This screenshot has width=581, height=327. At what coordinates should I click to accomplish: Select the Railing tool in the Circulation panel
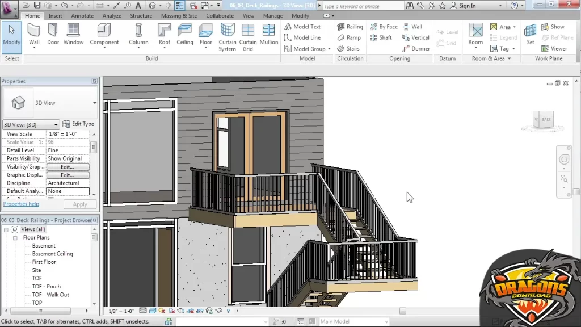click(350, 27)
